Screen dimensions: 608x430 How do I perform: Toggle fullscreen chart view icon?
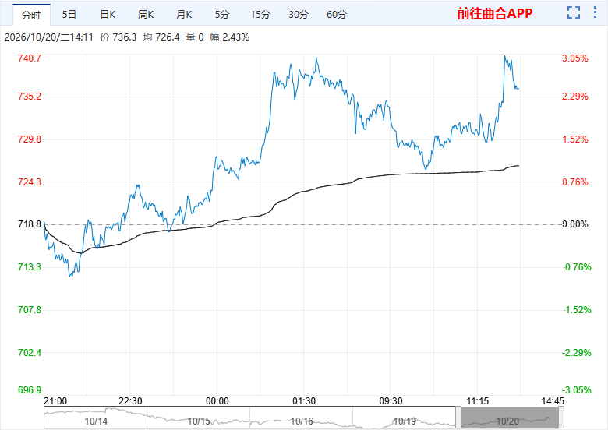574,12
